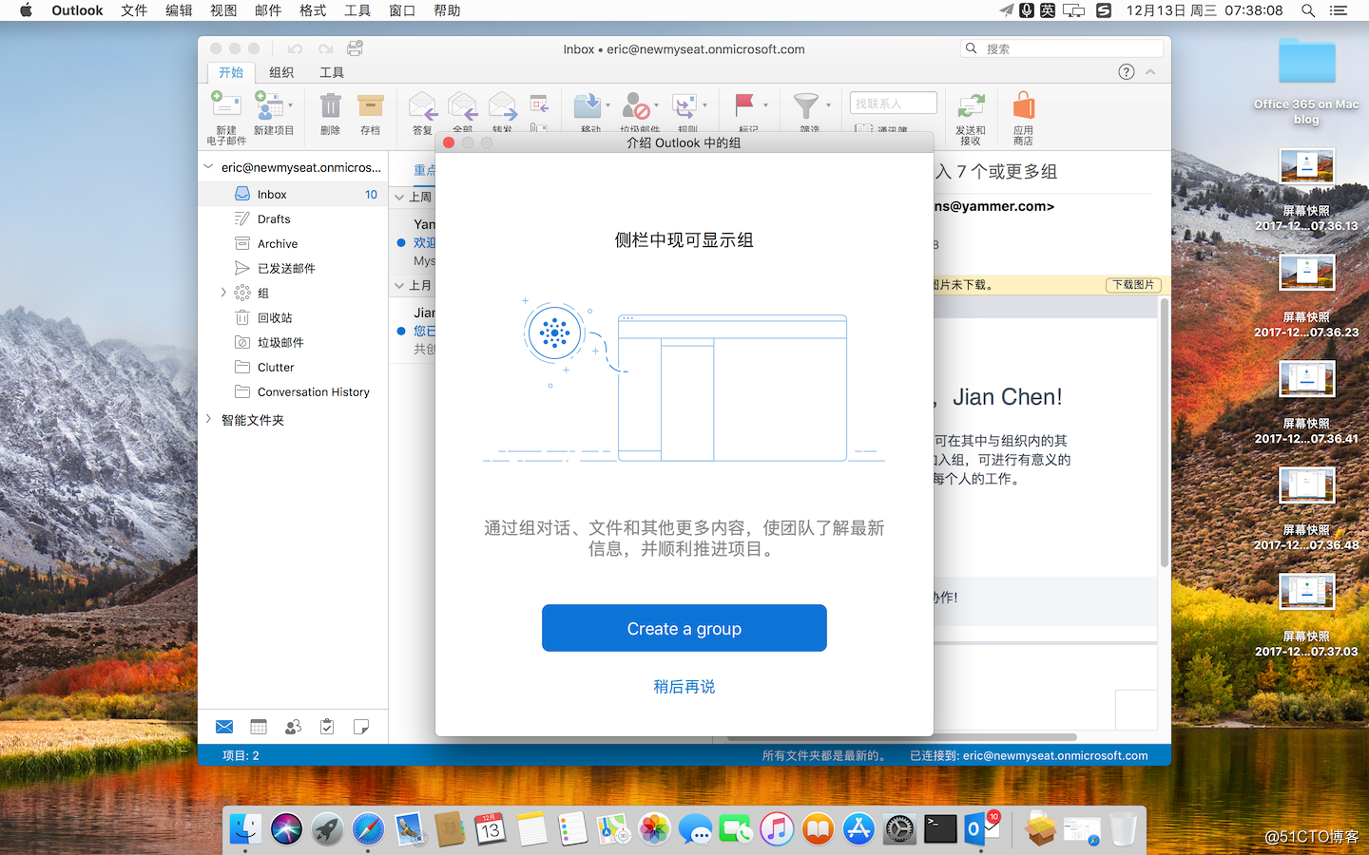Click the New Email (新建电子邮件) icon
The height and width of the screenshot is (855, 1369).
click(225, 105)
